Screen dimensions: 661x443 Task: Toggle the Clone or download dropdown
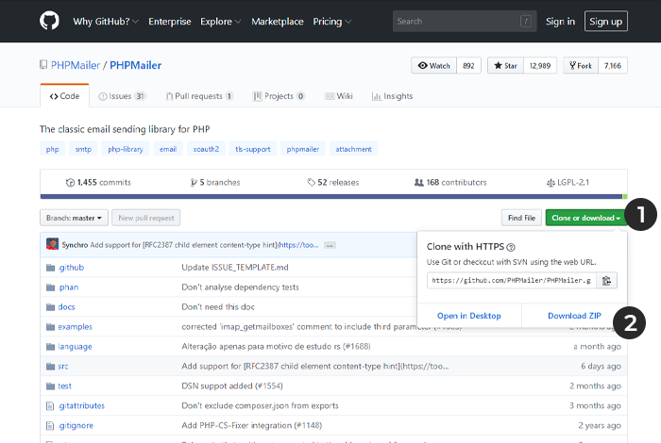(x=586, y=218)
